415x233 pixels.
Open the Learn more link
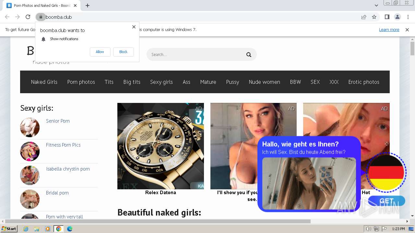(x=389, y=30)
